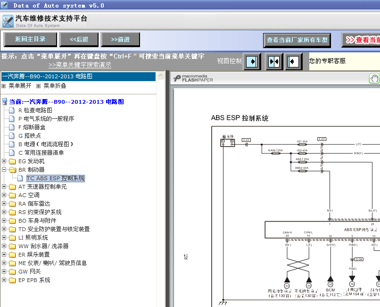Select EP EPB 系统 label
The width and height of the screenshot is (380, 307).
pyautogui.click(x=34, y=280)
